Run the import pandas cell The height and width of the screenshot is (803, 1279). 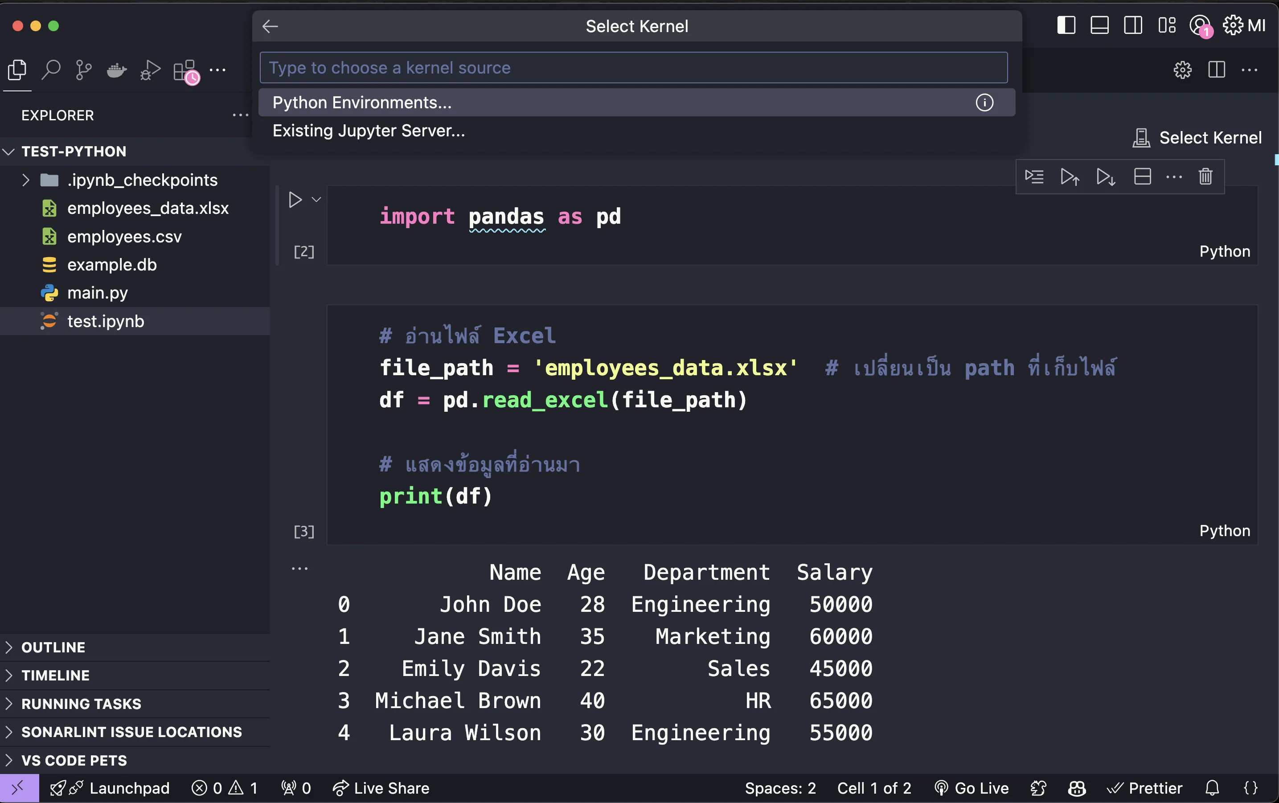(295, 200)
